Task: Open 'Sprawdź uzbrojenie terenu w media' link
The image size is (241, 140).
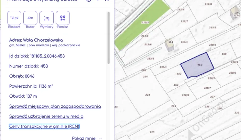Action: [46, 116]
